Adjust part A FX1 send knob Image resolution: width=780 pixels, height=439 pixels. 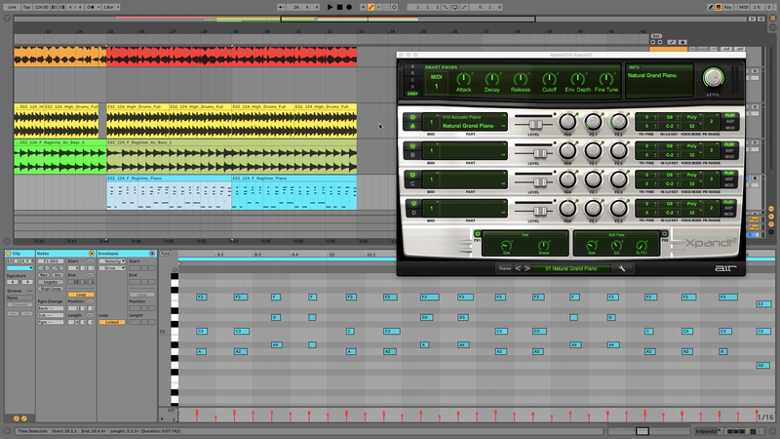[x=593, y=121]
